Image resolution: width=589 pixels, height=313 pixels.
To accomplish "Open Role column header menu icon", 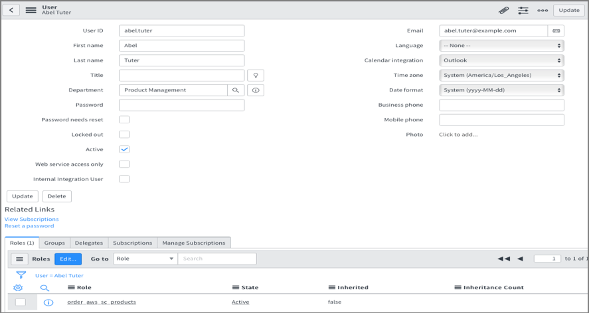I will click(71, 287).
